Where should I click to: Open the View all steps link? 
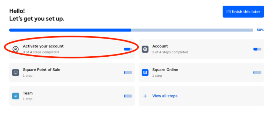tap(165, 96)
